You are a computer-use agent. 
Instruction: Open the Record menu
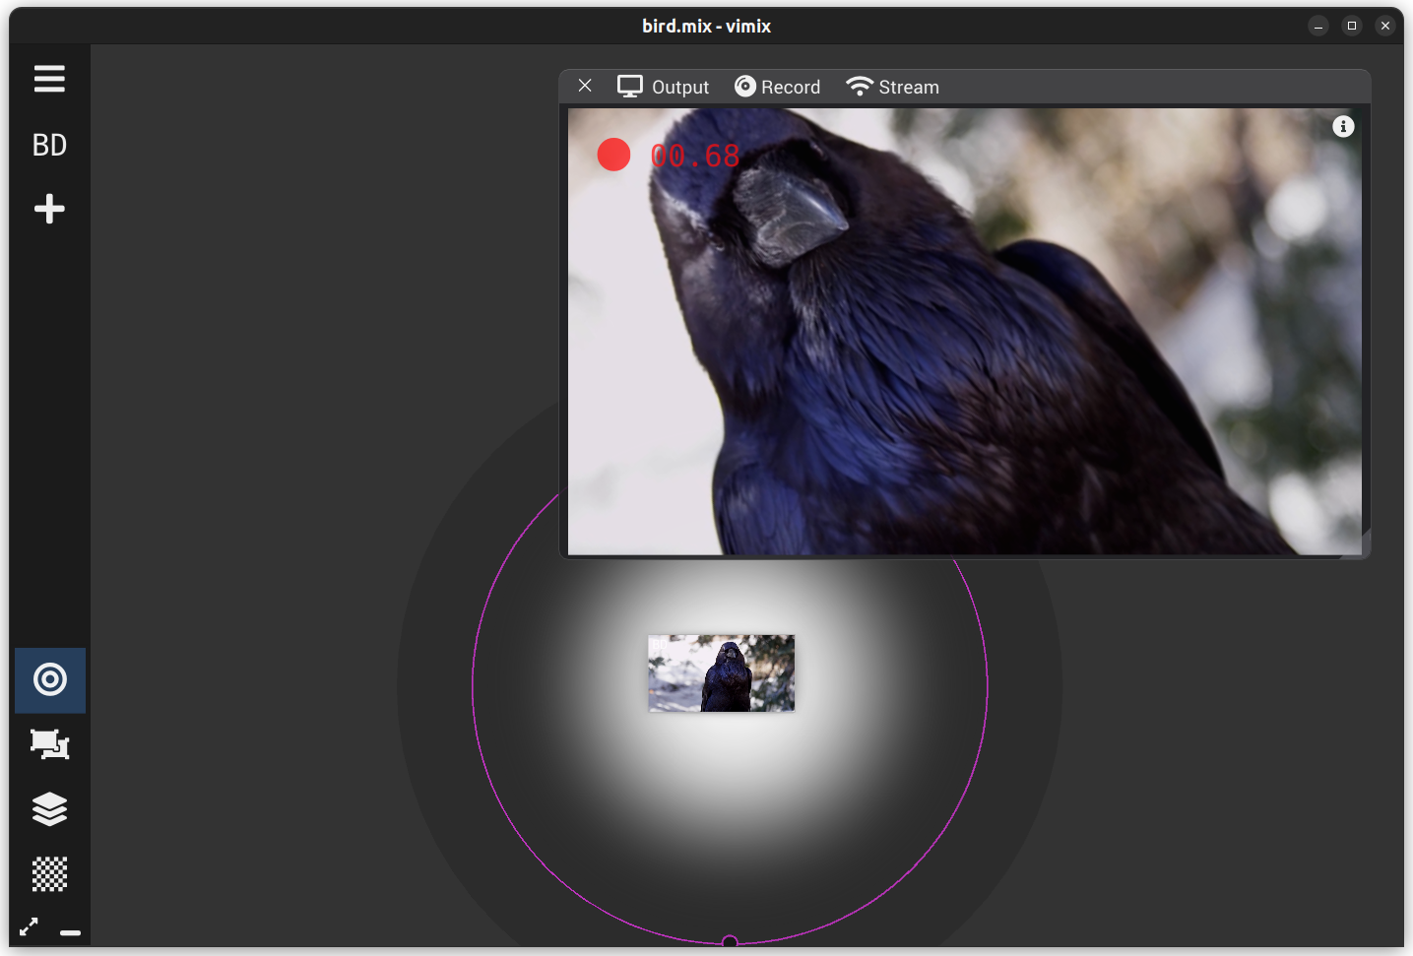point(777,87)
